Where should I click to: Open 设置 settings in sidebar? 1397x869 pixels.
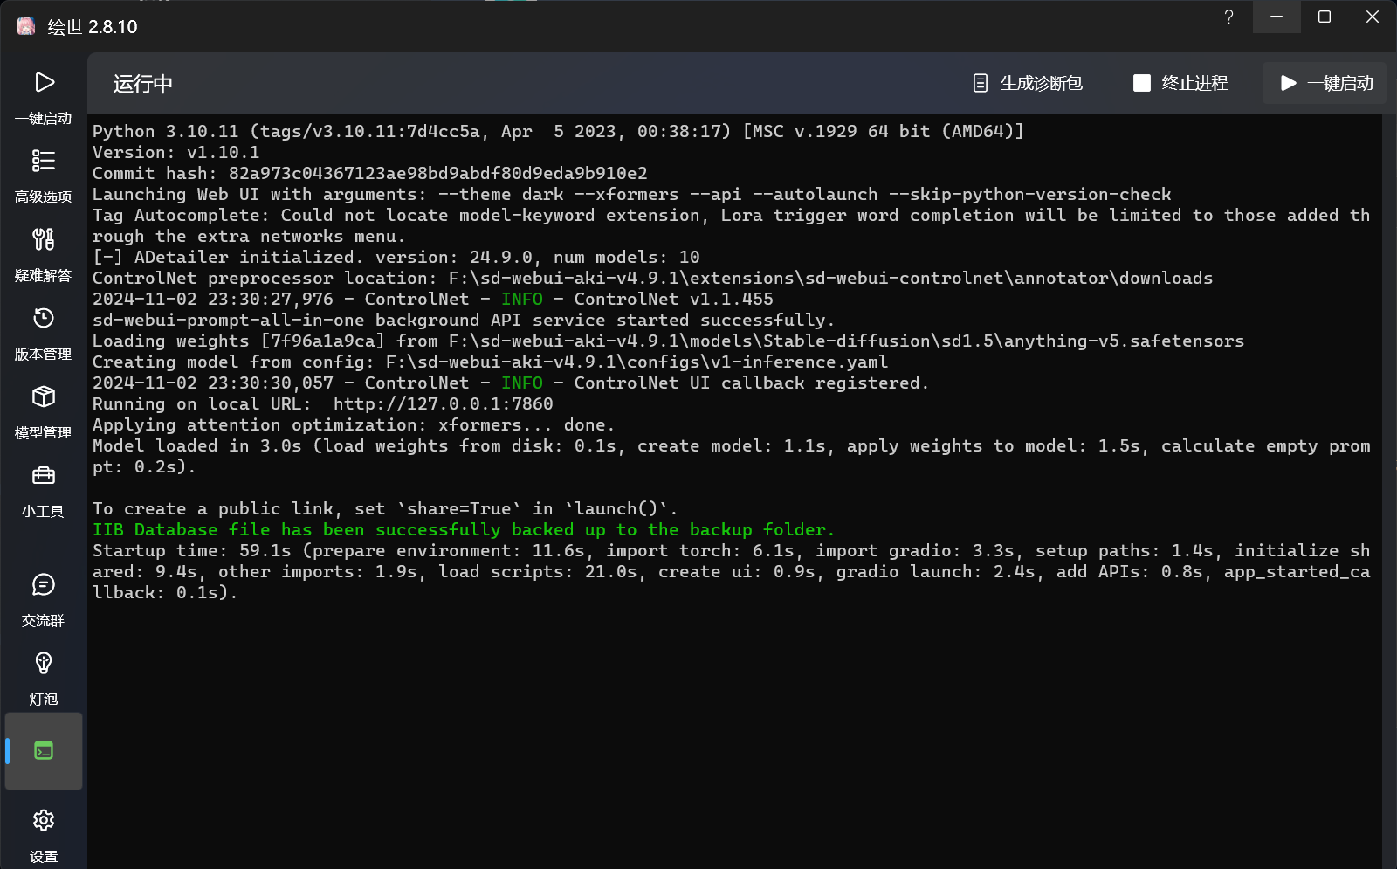(x=44, y=836)
